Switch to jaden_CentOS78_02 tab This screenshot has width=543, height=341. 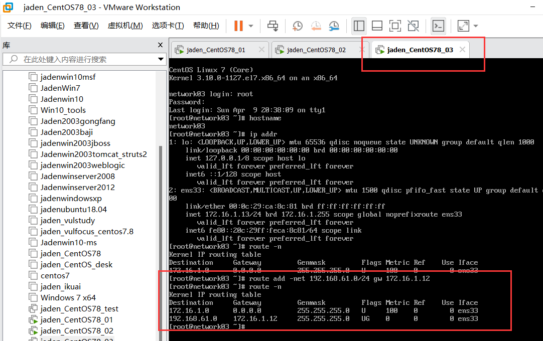point(316,50)
